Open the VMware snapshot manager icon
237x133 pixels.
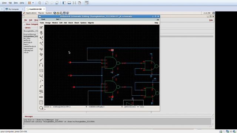click(57, 3)
